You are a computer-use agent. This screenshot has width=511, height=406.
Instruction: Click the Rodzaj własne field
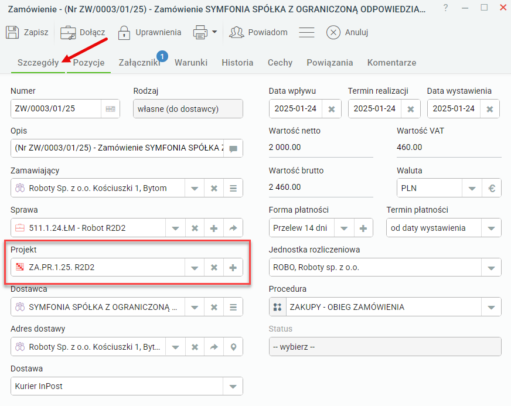[188, 109]
